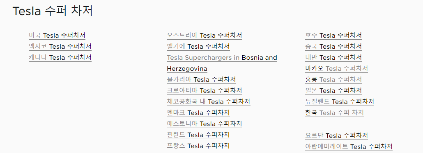Open the 프랑스 Tesla 수퍼차저 link
The height and width of the screenshot is (153, 423).
click(198, 146)
